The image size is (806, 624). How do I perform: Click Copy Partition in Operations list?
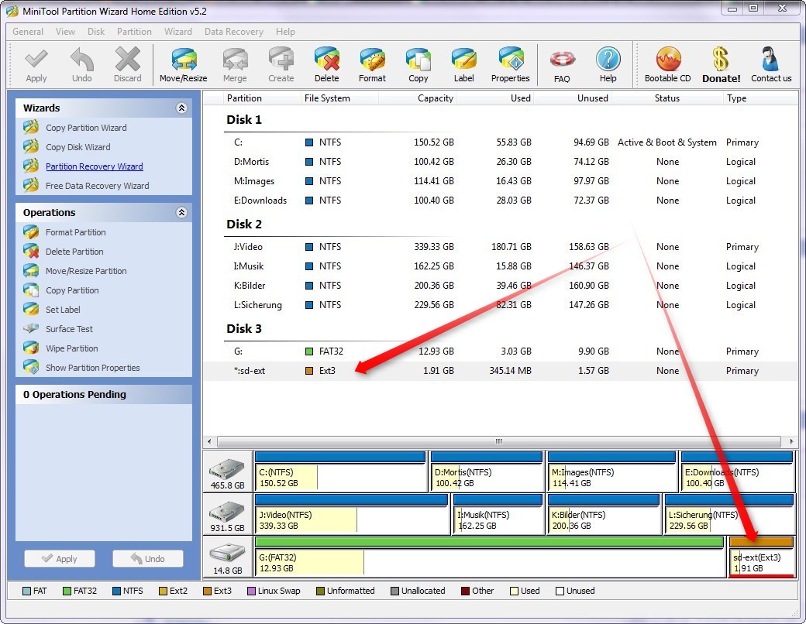[72, 290]
